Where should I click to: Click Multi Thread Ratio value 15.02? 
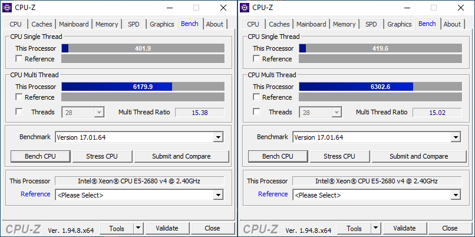(437, 113)
